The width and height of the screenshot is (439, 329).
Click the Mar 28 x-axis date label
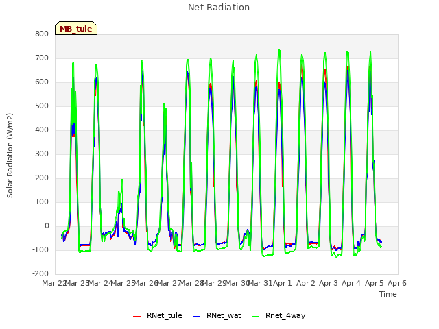coord(191,283)
